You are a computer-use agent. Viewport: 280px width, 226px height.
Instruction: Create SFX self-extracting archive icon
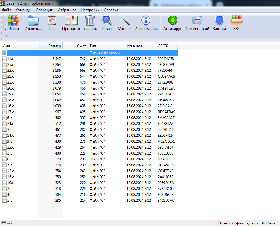[x=236, y=21]
